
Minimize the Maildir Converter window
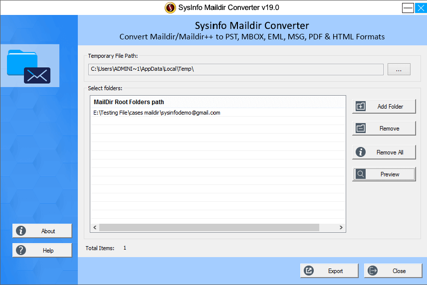408,8
